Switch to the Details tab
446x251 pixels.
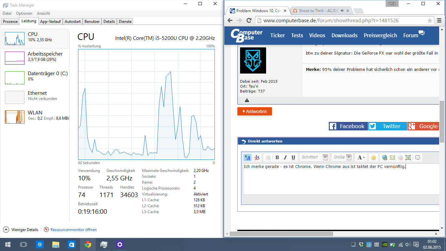[109, 22]
